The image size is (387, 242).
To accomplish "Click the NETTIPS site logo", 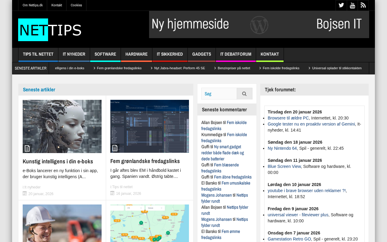I will 50,30.
